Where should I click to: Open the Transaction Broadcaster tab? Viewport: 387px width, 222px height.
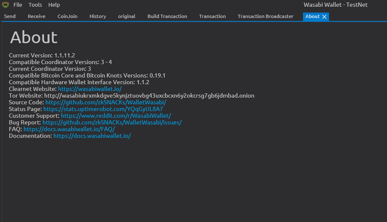tap(266, 16)
